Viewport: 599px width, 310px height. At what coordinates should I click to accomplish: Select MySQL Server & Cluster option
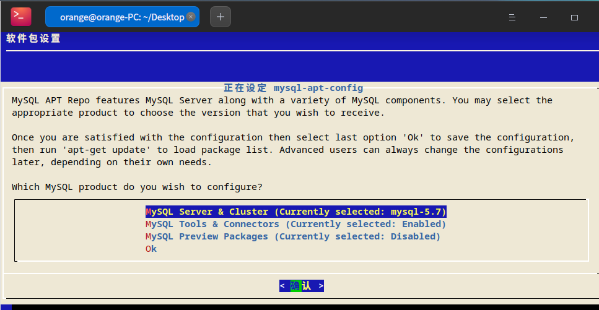click(x=295, y=212)
